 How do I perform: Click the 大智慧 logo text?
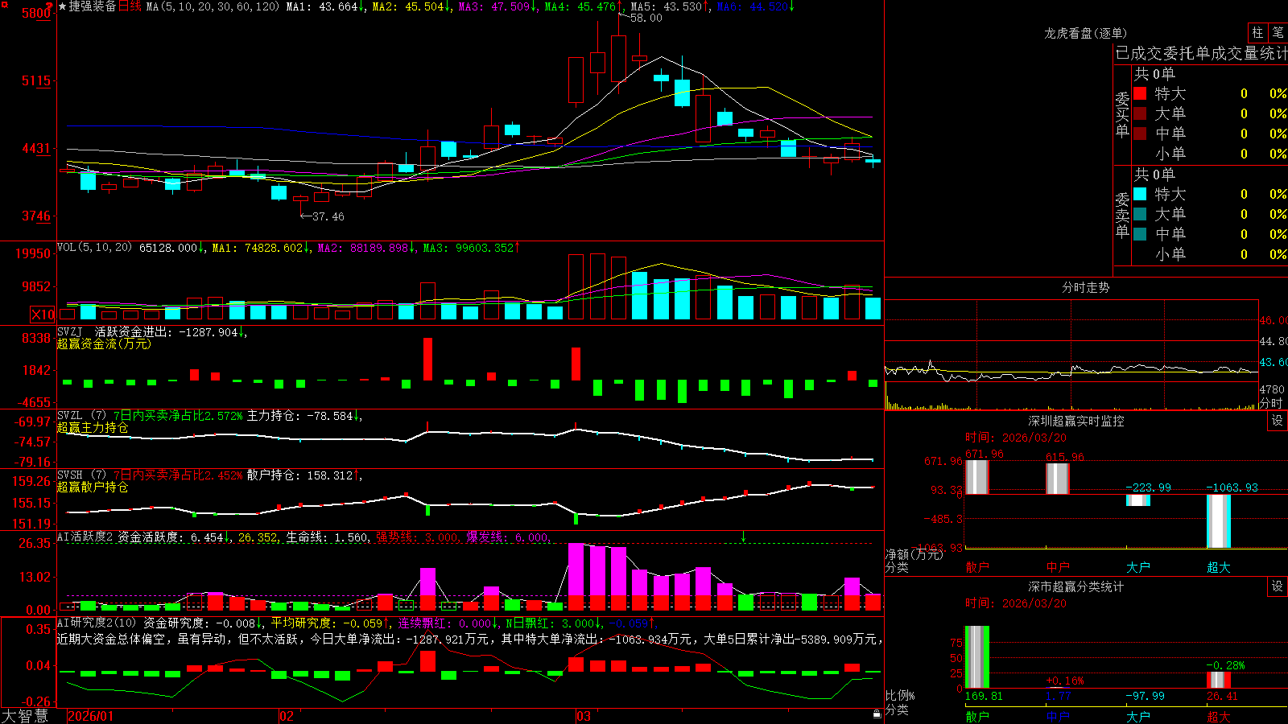tap(25, 715)
